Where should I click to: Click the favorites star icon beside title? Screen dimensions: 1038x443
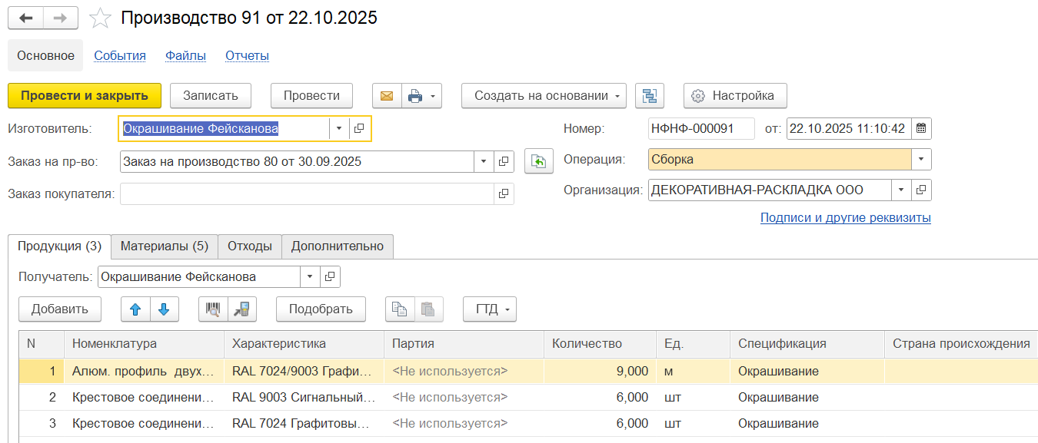100,18
